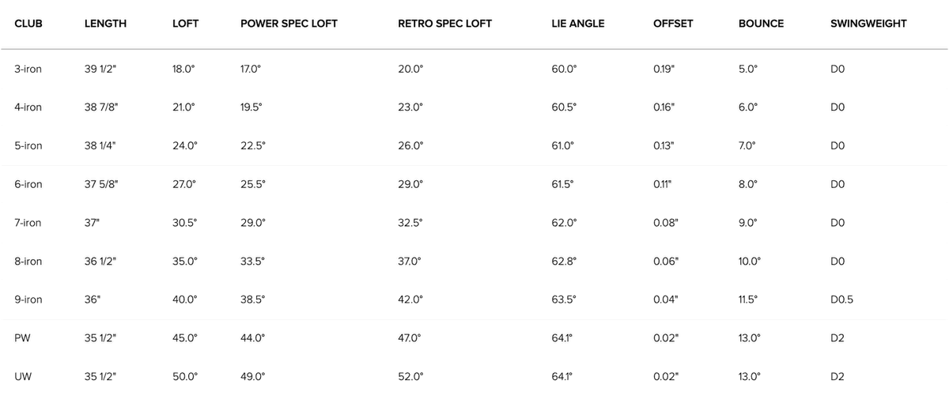Select the POWER SPEC LOFT header
949x403 pixels.
tap(289, 24)
